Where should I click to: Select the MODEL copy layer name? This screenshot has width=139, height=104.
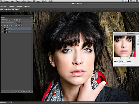11,29
